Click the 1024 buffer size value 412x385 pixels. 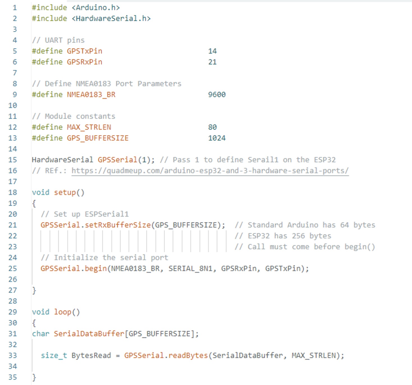217,138
